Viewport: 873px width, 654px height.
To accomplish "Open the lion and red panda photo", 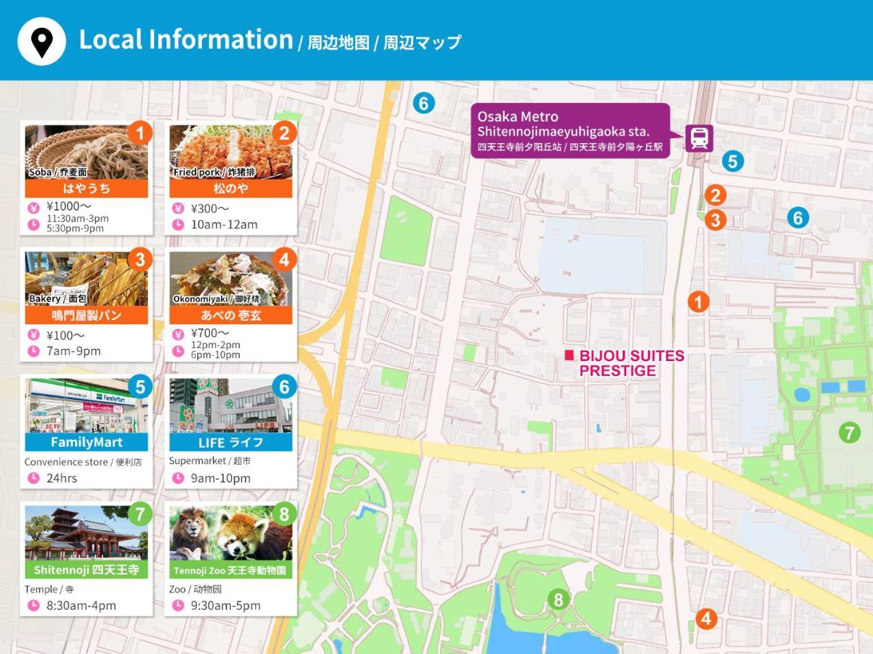I will pyautogui.click(x=231, y=533).
